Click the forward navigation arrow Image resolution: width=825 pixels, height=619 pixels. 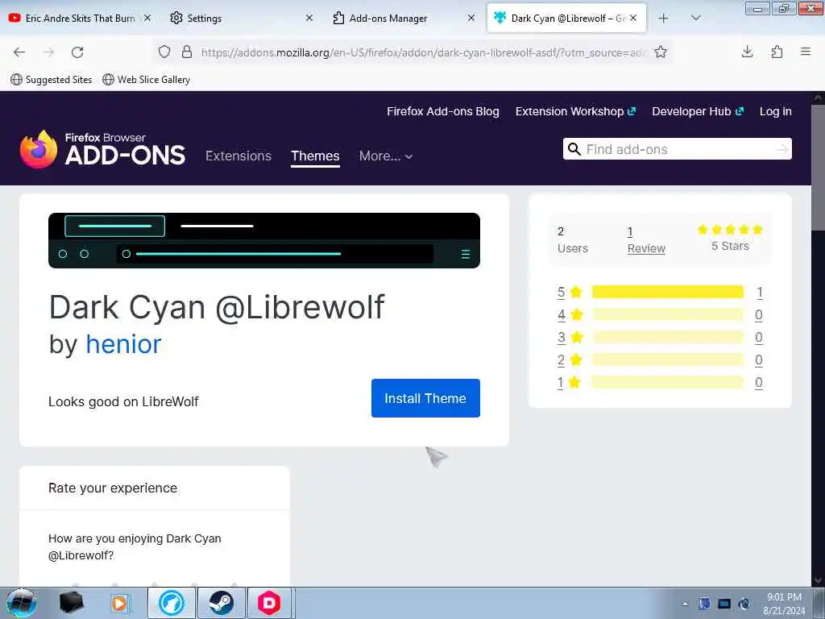[48, 52]
